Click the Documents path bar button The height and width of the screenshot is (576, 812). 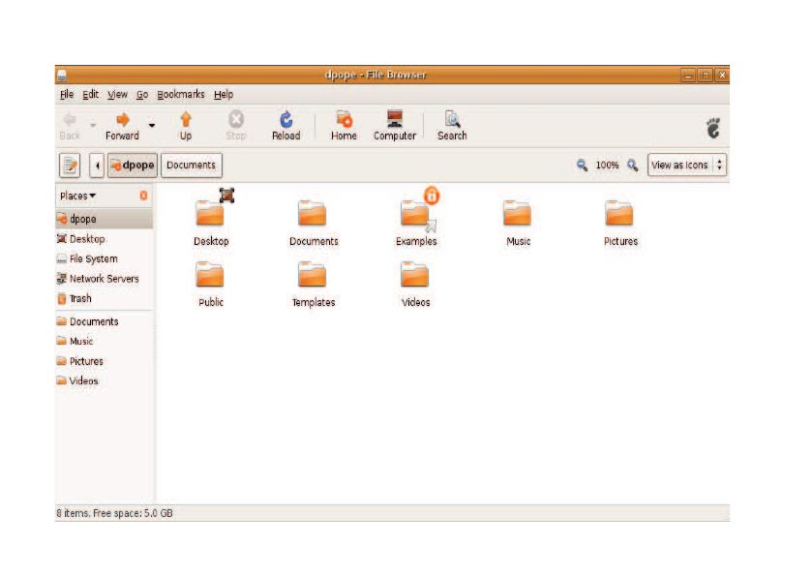191,166
